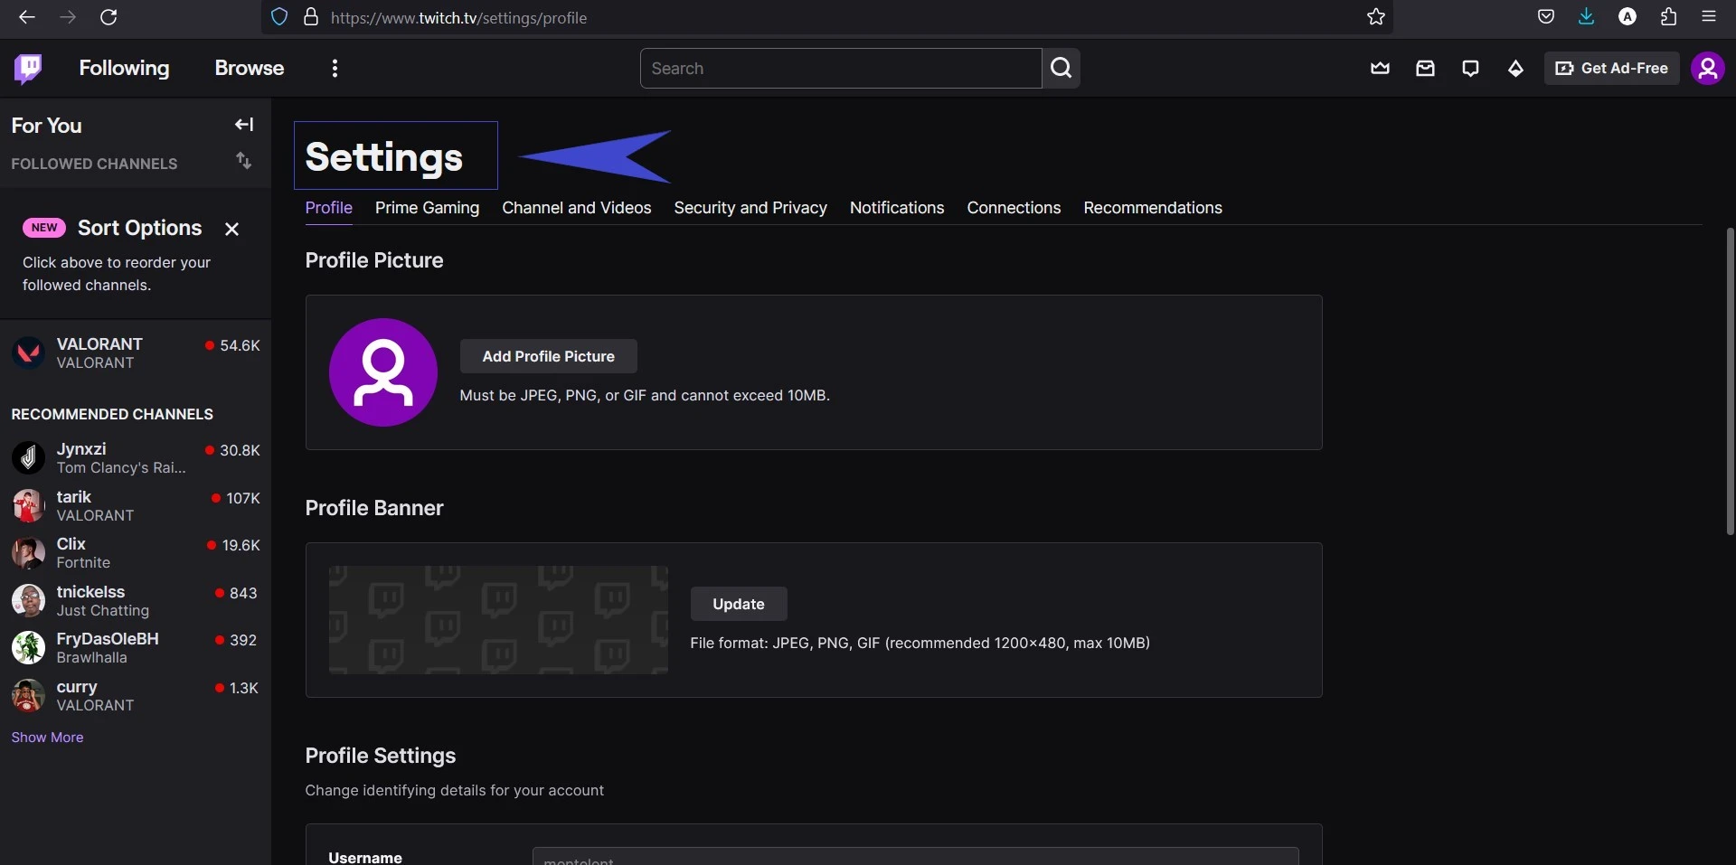Click the Twitch logo home icon
Viewport: 1736px width, 865px height.
click(x=29, y=68)
